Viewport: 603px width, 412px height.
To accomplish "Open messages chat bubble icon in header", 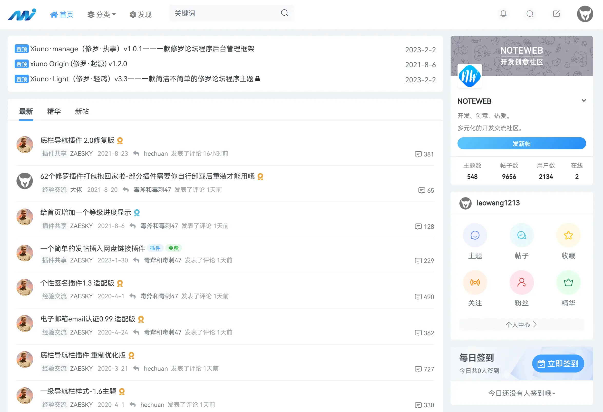I will pos(530,14).
